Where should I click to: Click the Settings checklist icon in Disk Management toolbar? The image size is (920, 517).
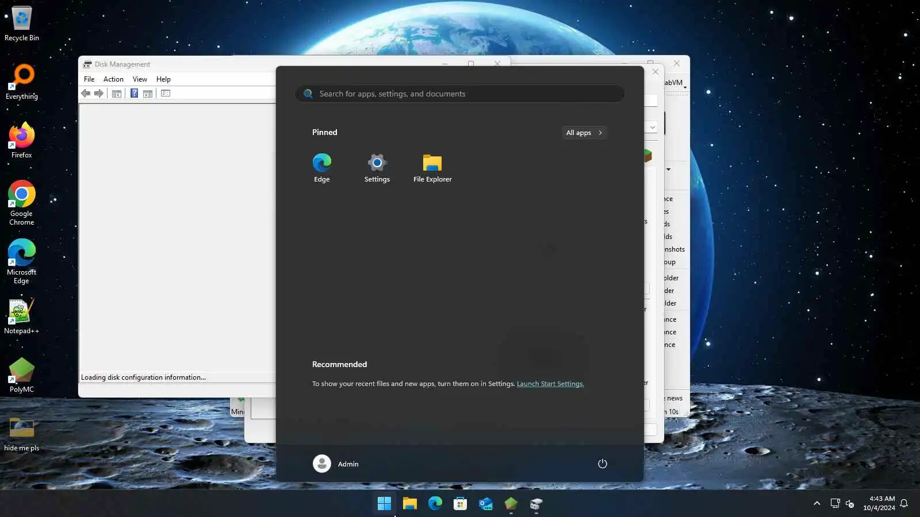coord(166,94)
